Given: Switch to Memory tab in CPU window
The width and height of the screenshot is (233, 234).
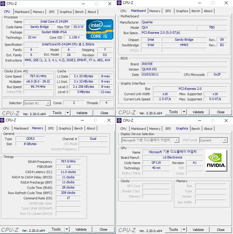Looking at the screenshot, I should (x=38, y=12).
